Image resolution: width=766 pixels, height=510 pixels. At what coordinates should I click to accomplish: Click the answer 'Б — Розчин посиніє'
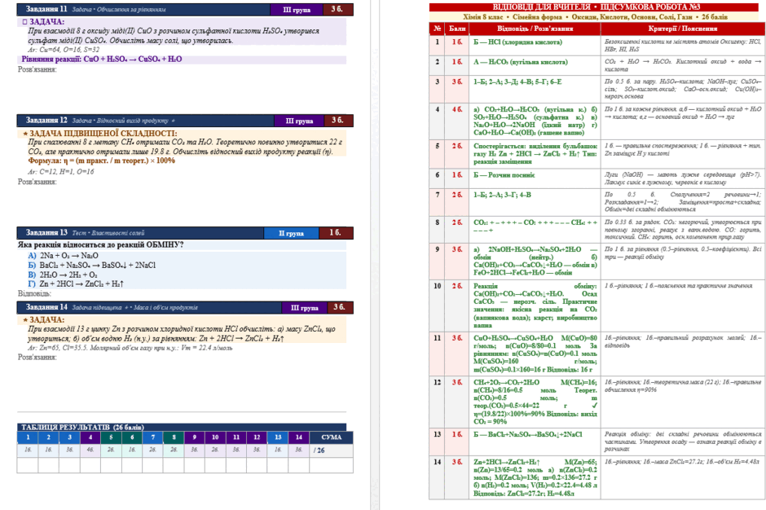tap(504, 175)
